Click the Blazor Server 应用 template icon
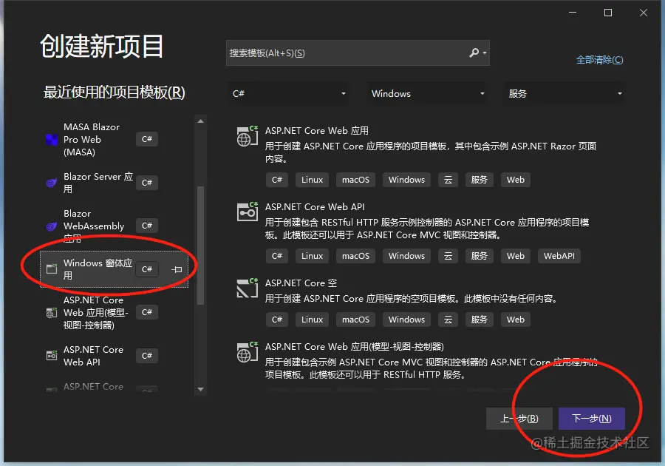The height and width of the screenshot is (466, 665). pos(52,183)
